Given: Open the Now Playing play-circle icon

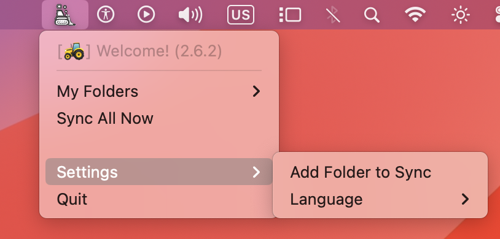Looking at the screenshot, I should [146, 15].
